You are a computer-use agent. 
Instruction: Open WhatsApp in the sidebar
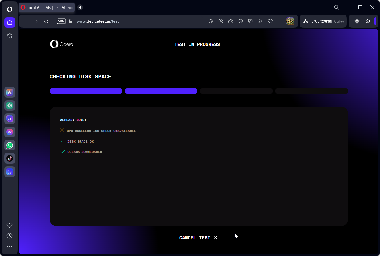(10, 145)
